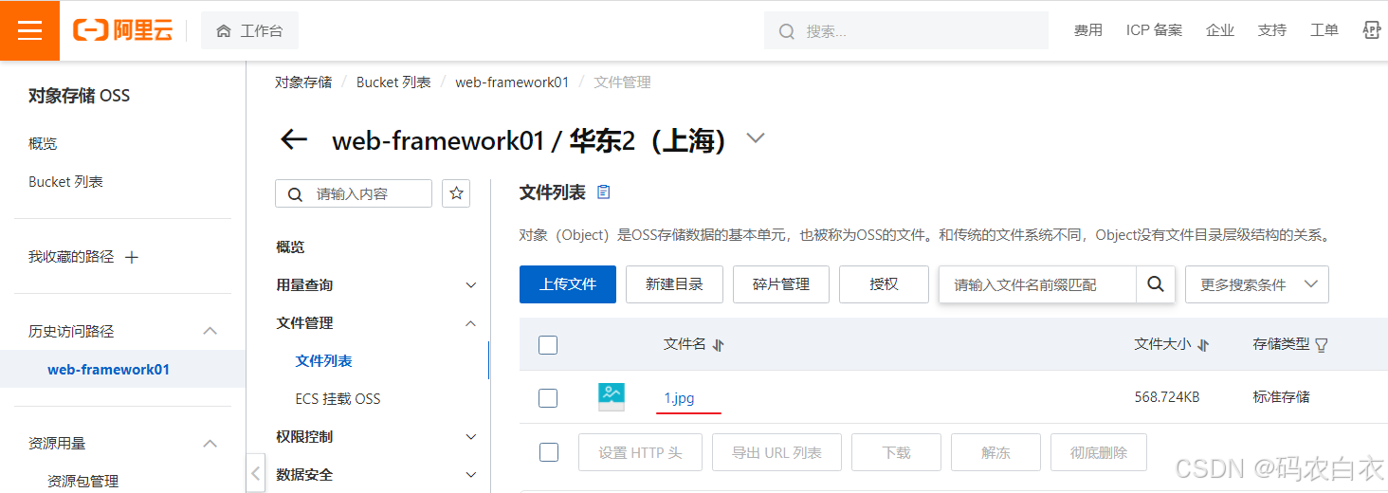
Task: Click the 设置 HTTP 头 button
Action: click(640, 452)
